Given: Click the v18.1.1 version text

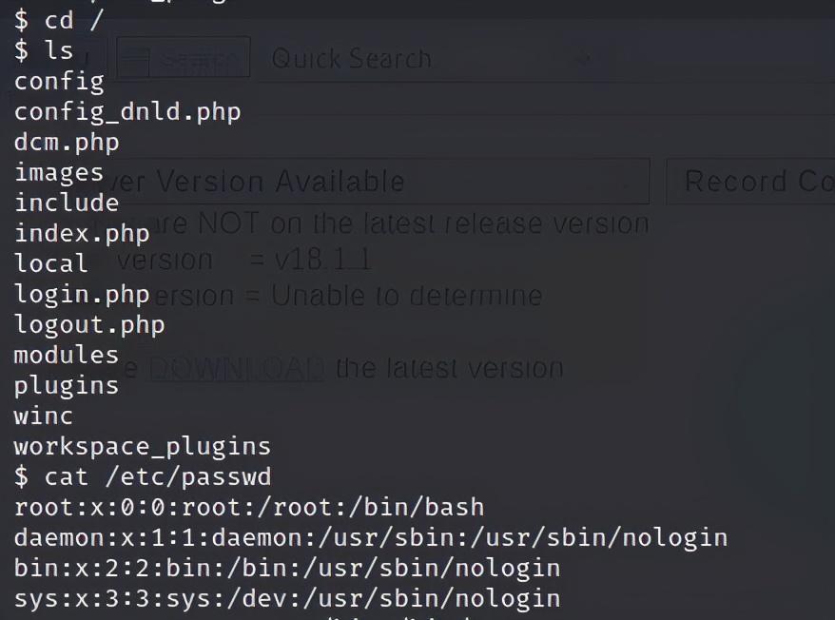Looking at the screenshot, I should tap(322, 260).
